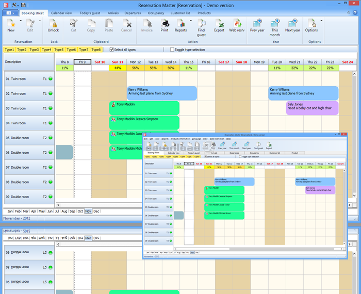This screenshot has width=361, height=294.
Task: Filter by the Type3 button
Action: (34, 50)
